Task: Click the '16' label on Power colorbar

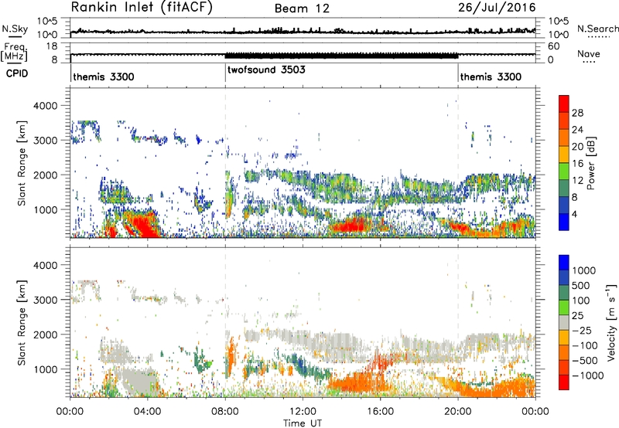Action: [x=577, y=164]
